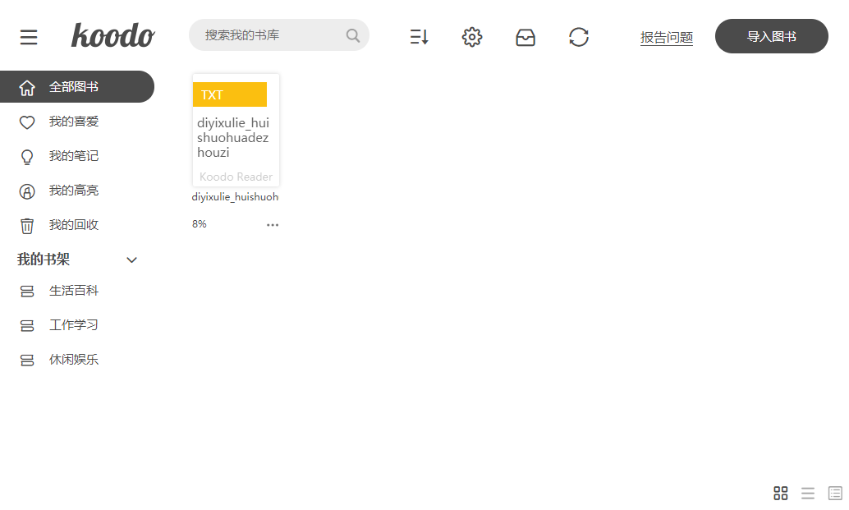Switch to card view layout icon
Screen dimensions: 849x510
click(x=780, y=493)
